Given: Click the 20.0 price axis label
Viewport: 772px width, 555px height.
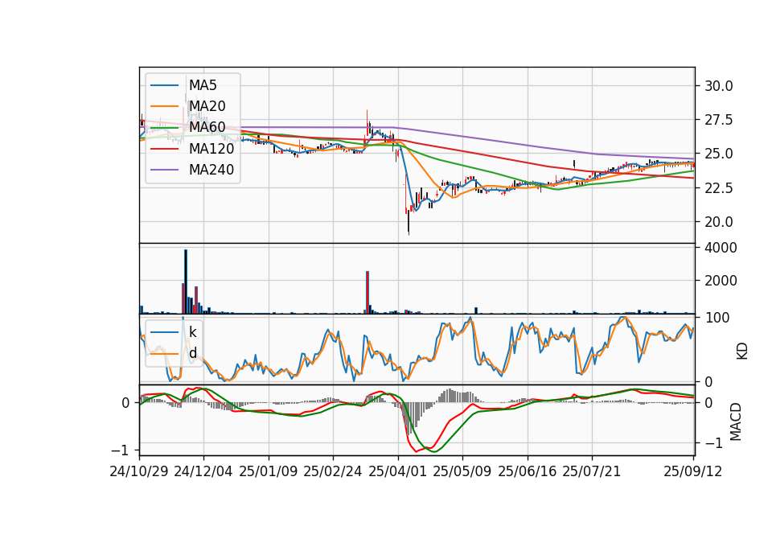Looking at the screenshot, I should point(718,222).
